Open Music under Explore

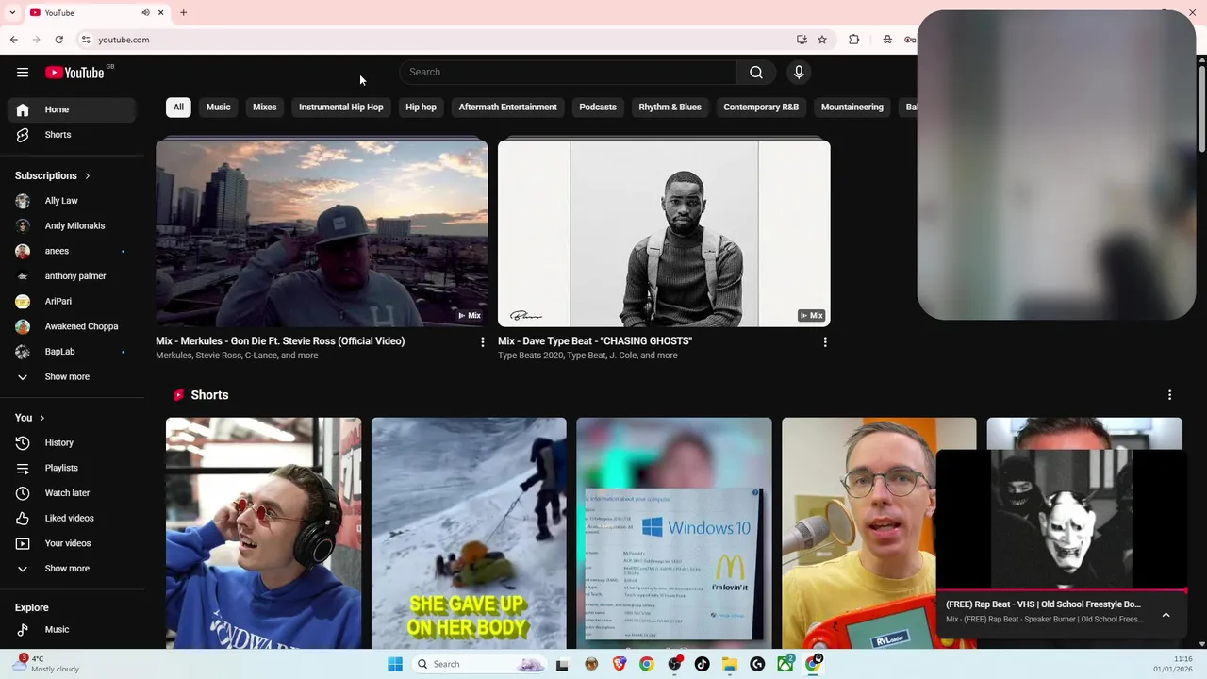73,629
